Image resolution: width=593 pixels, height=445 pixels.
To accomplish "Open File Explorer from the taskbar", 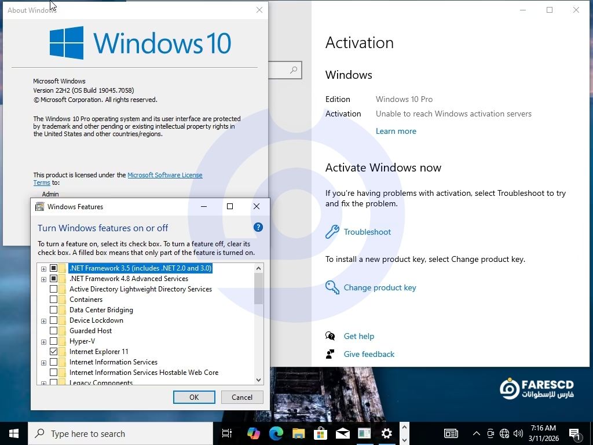I will 298,433.
